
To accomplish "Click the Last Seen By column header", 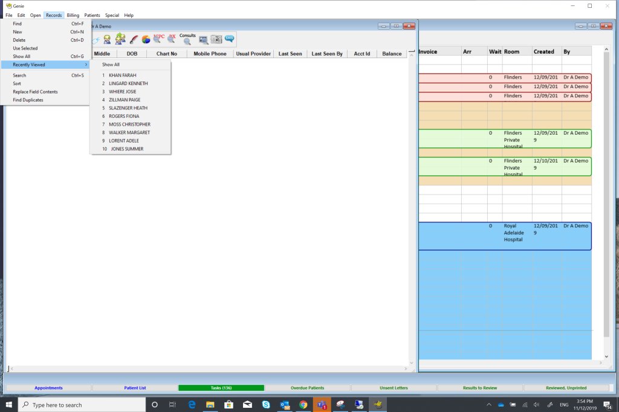I will (327, 54).
